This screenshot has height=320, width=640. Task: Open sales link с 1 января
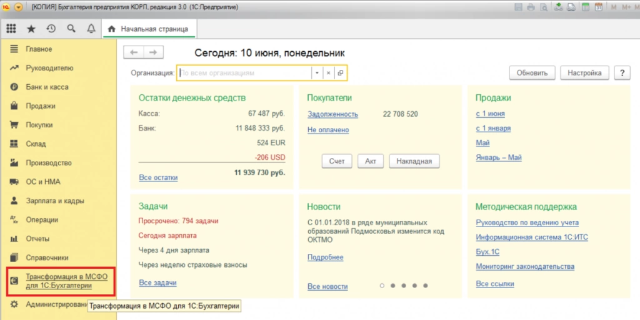(x=493, y=128)
